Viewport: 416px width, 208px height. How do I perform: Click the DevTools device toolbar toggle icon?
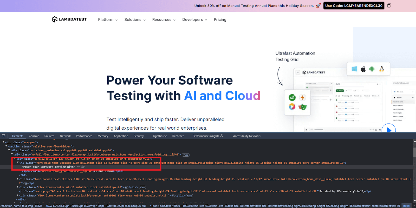3,136
